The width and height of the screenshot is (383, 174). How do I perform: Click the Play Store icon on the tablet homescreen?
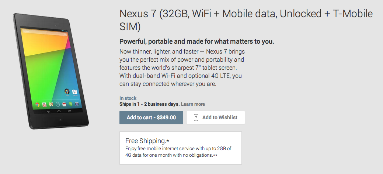click(x=75, y=92)
